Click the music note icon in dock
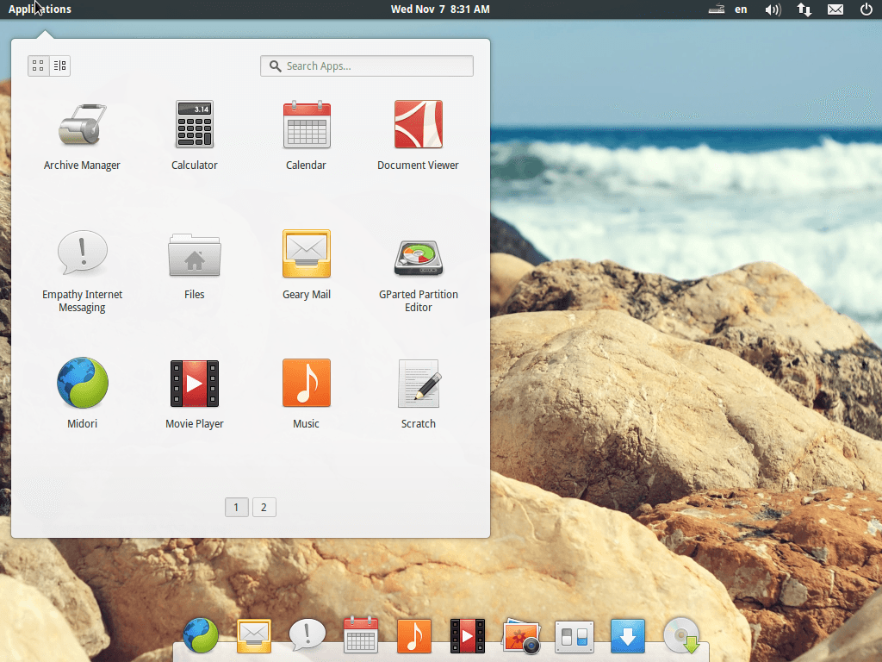The width and height of the screenshot is (882, 662). tap(414, 636)
